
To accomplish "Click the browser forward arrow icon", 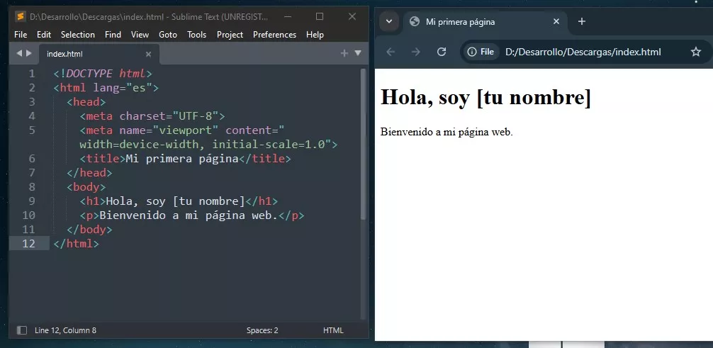I will click(416, 52).
